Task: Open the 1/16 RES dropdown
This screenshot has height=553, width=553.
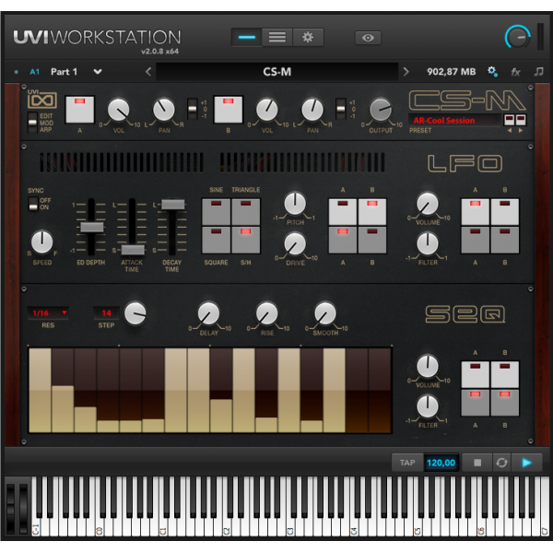Action: [48, 312]
